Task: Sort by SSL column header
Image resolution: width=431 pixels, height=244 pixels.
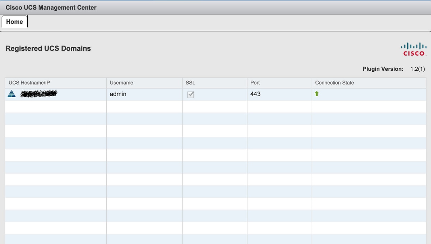Action: 215,83
